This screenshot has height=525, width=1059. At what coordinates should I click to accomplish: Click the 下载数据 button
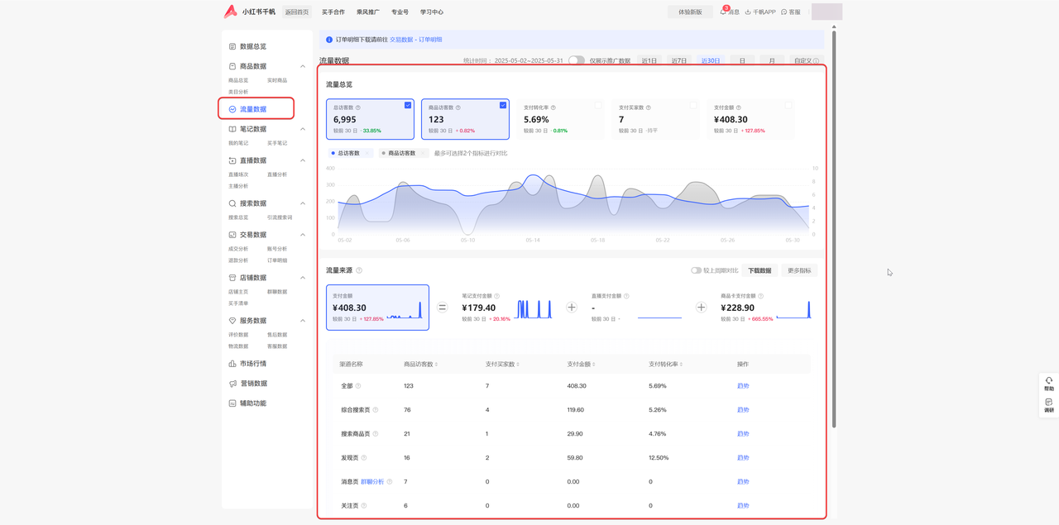click(x=760, y=270)
